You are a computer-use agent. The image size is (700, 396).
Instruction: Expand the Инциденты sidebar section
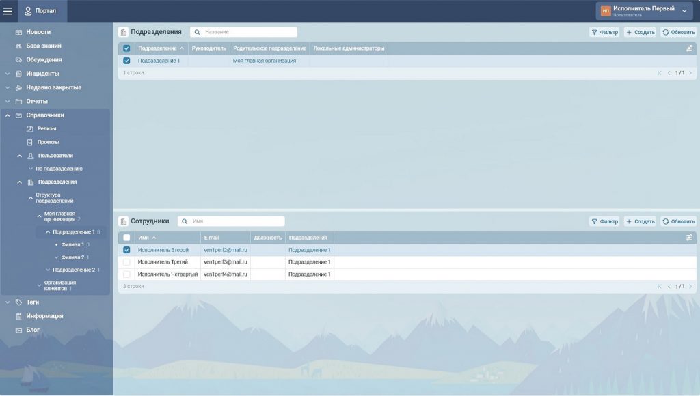point(8,74)
